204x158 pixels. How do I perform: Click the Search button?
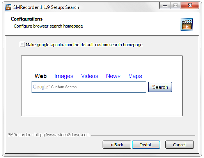tap(160, 87)
